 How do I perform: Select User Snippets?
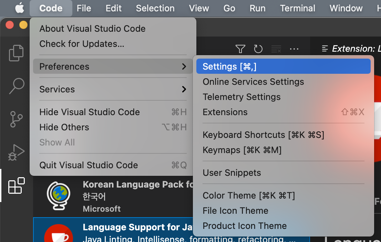283,173
